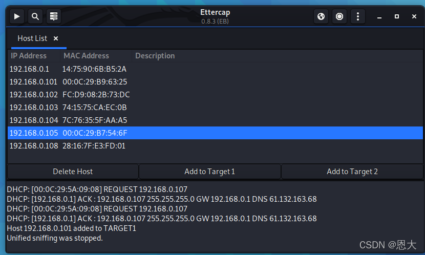Click the Delete Host button

[73, 172]
